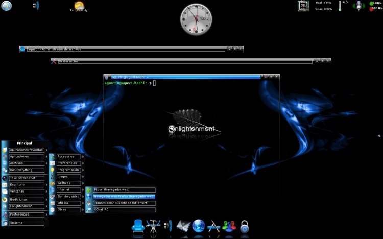383x239 pixels.
Task: Focus the Preferencias window title bar
Action: click(x=185, y=61)
